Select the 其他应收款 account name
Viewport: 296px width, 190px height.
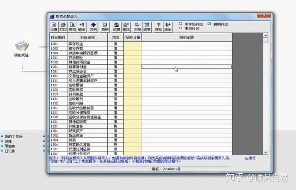[78, 122]
